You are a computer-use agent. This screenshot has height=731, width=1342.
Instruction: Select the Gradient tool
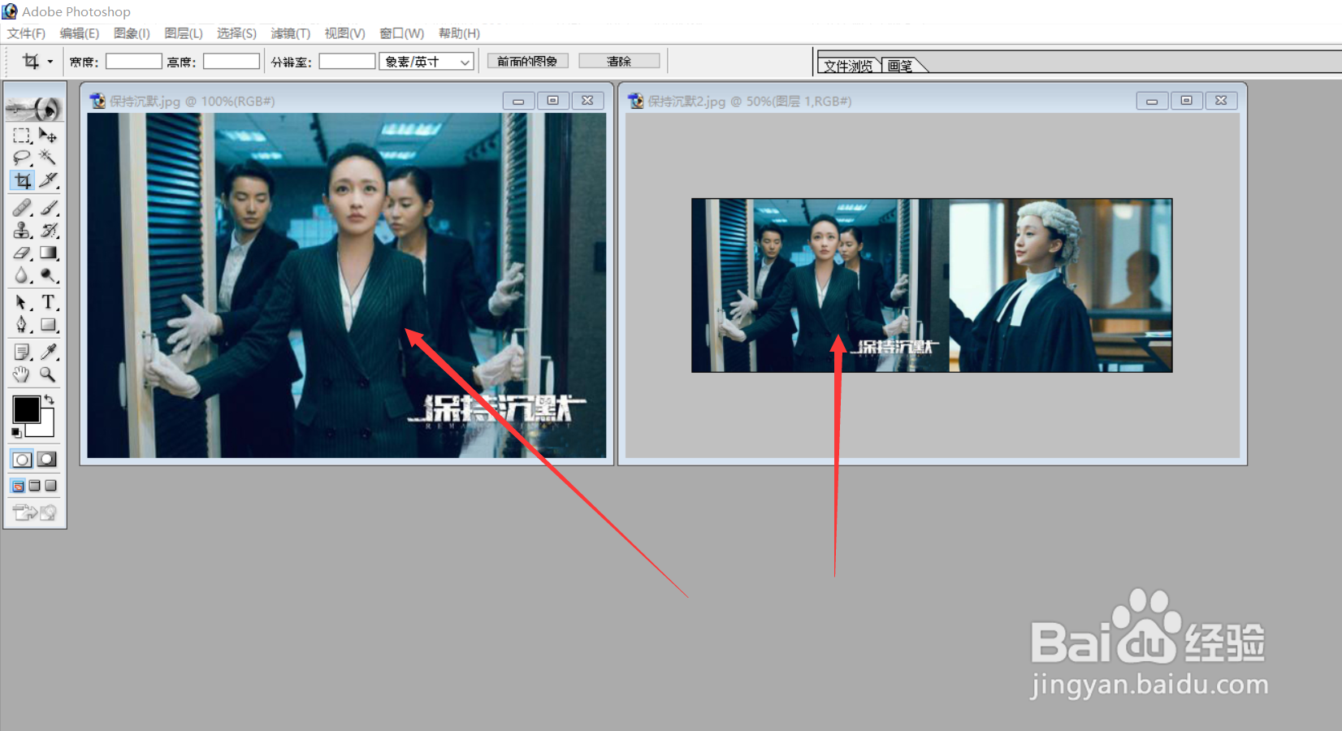[x=48, y=253]
